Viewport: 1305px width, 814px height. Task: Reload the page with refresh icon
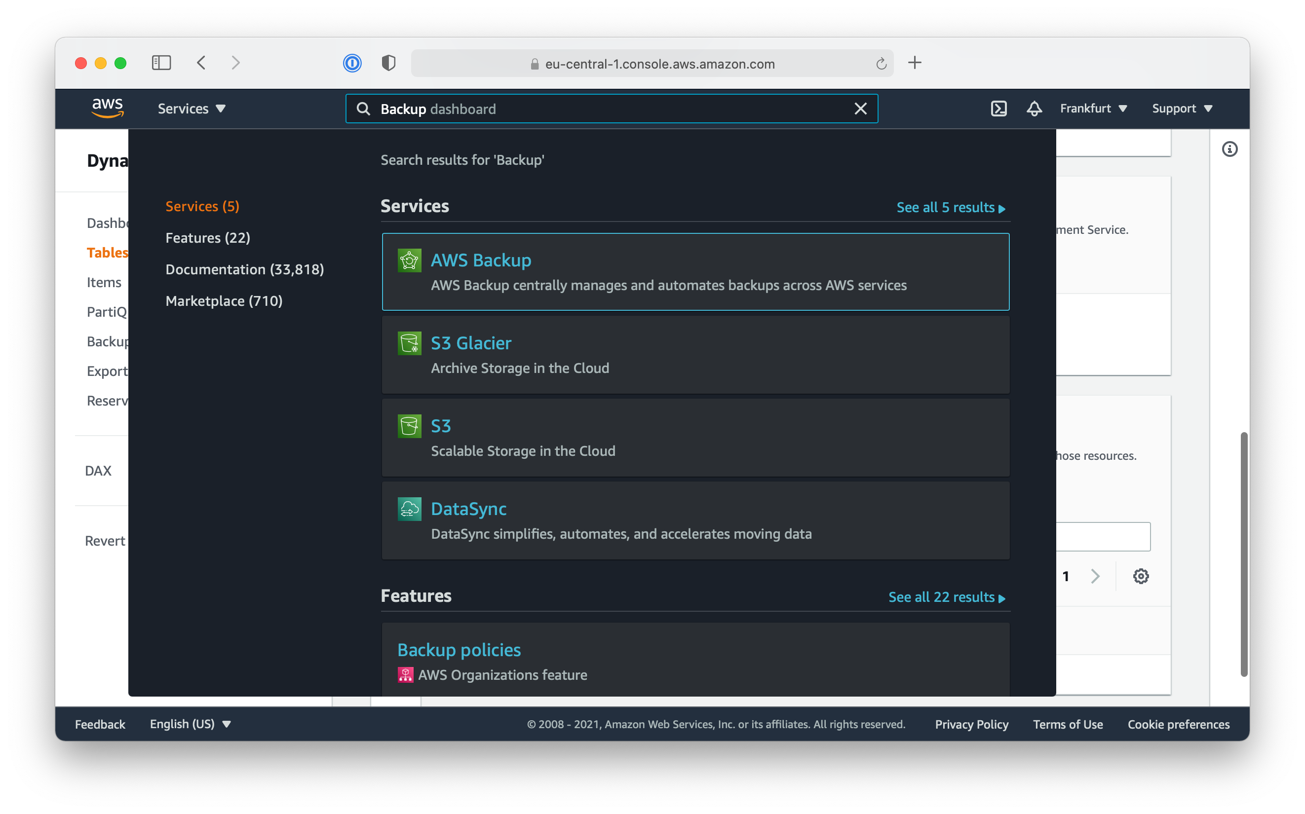click(x=881, y=64)
